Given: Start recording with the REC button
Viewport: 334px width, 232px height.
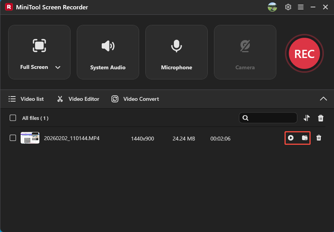Looking at the screenshot, I should [304, 53].
